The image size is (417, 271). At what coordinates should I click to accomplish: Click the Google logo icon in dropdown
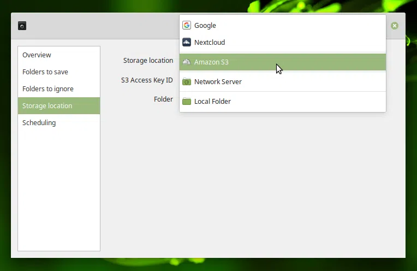pos(187,25)
